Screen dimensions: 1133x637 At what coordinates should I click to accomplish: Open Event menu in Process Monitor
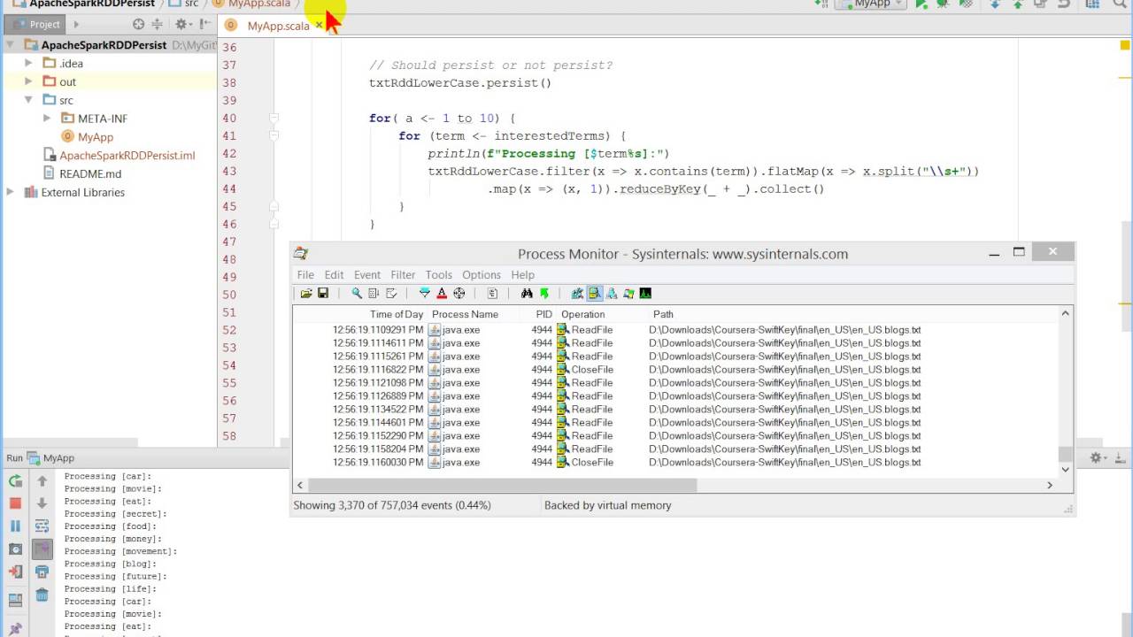click(367, 274)
